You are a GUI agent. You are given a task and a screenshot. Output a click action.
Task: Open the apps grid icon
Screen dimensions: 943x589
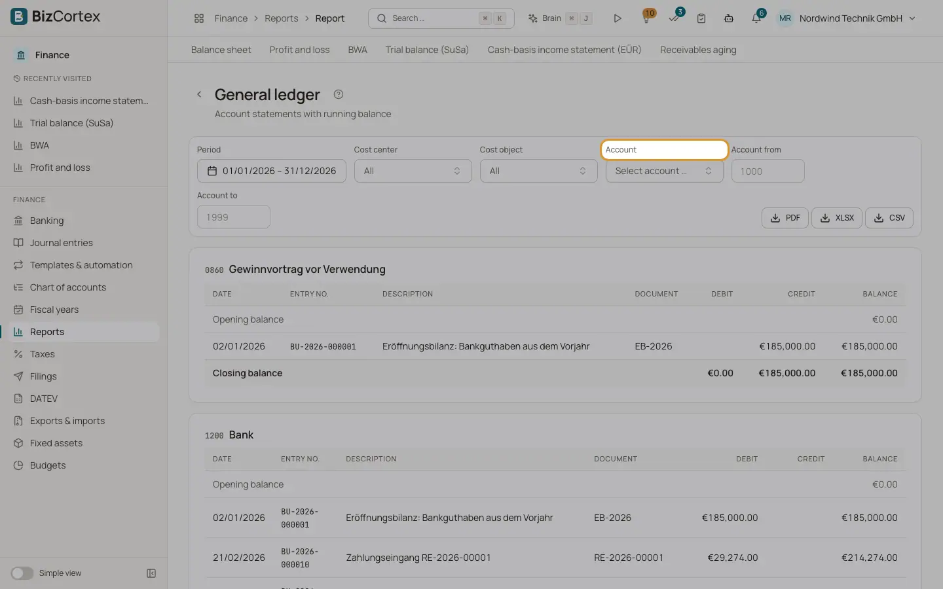click(x=199, y=18)
